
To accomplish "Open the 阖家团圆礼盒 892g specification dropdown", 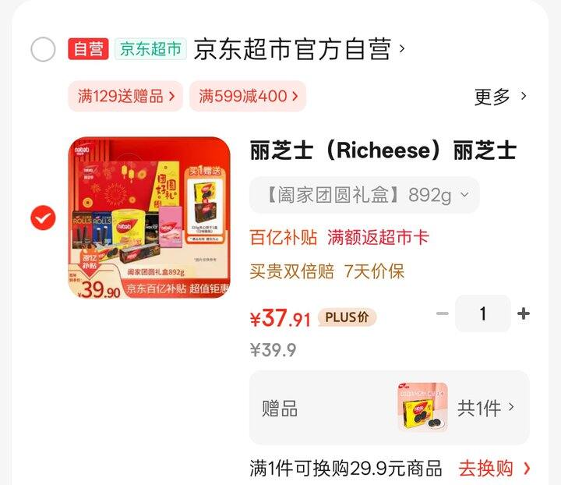I will pyautogui.click(x=364, y=195).
